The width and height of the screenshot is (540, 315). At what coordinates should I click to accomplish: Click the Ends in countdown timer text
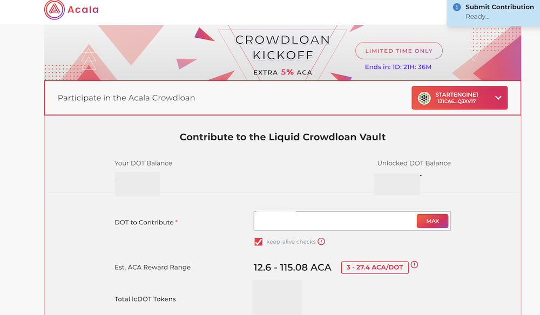398,67
